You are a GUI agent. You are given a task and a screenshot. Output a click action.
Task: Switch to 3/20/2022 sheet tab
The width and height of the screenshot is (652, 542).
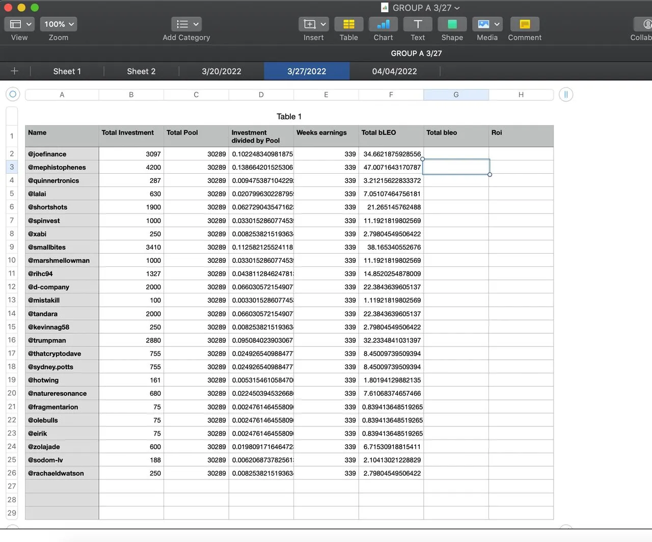[222, 71]
